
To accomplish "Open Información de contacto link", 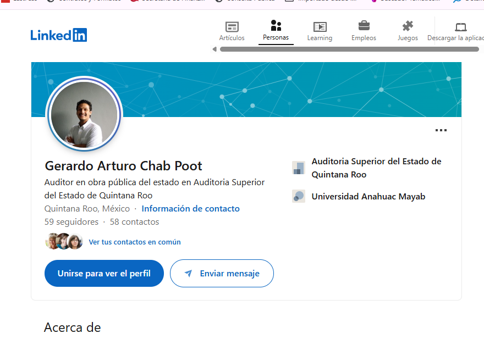I will click(190, 209).
